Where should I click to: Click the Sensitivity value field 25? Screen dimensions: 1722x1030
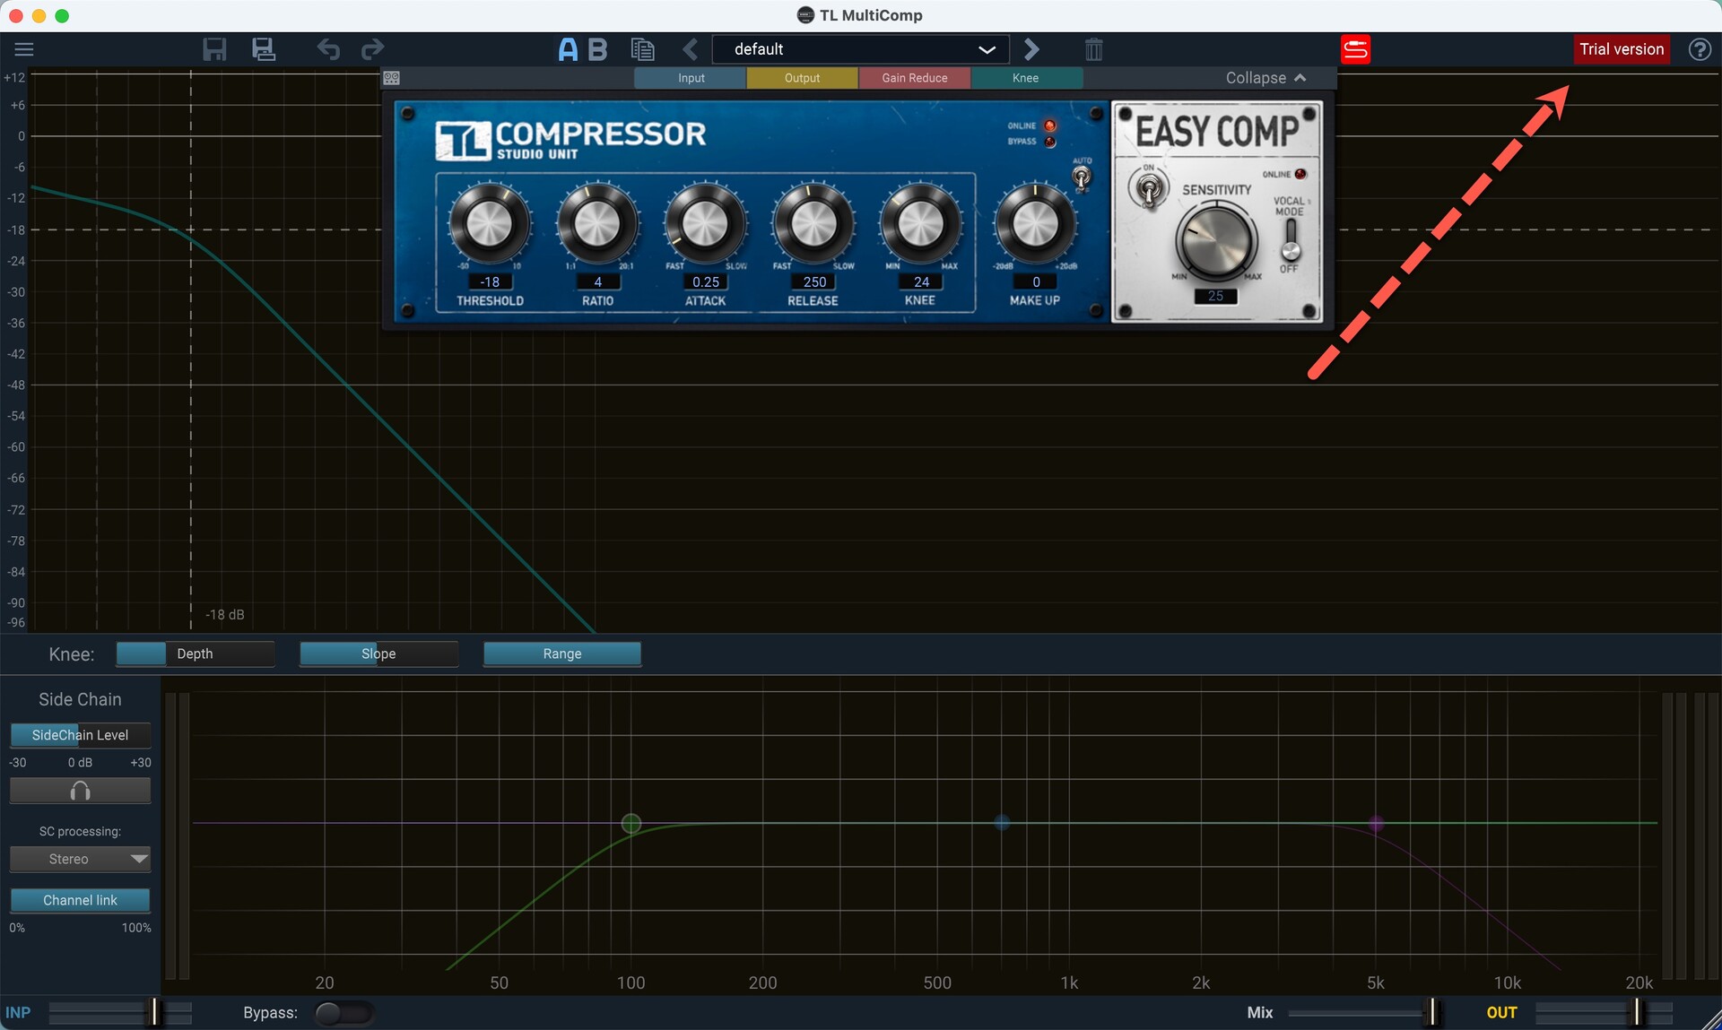(1215, 296)
